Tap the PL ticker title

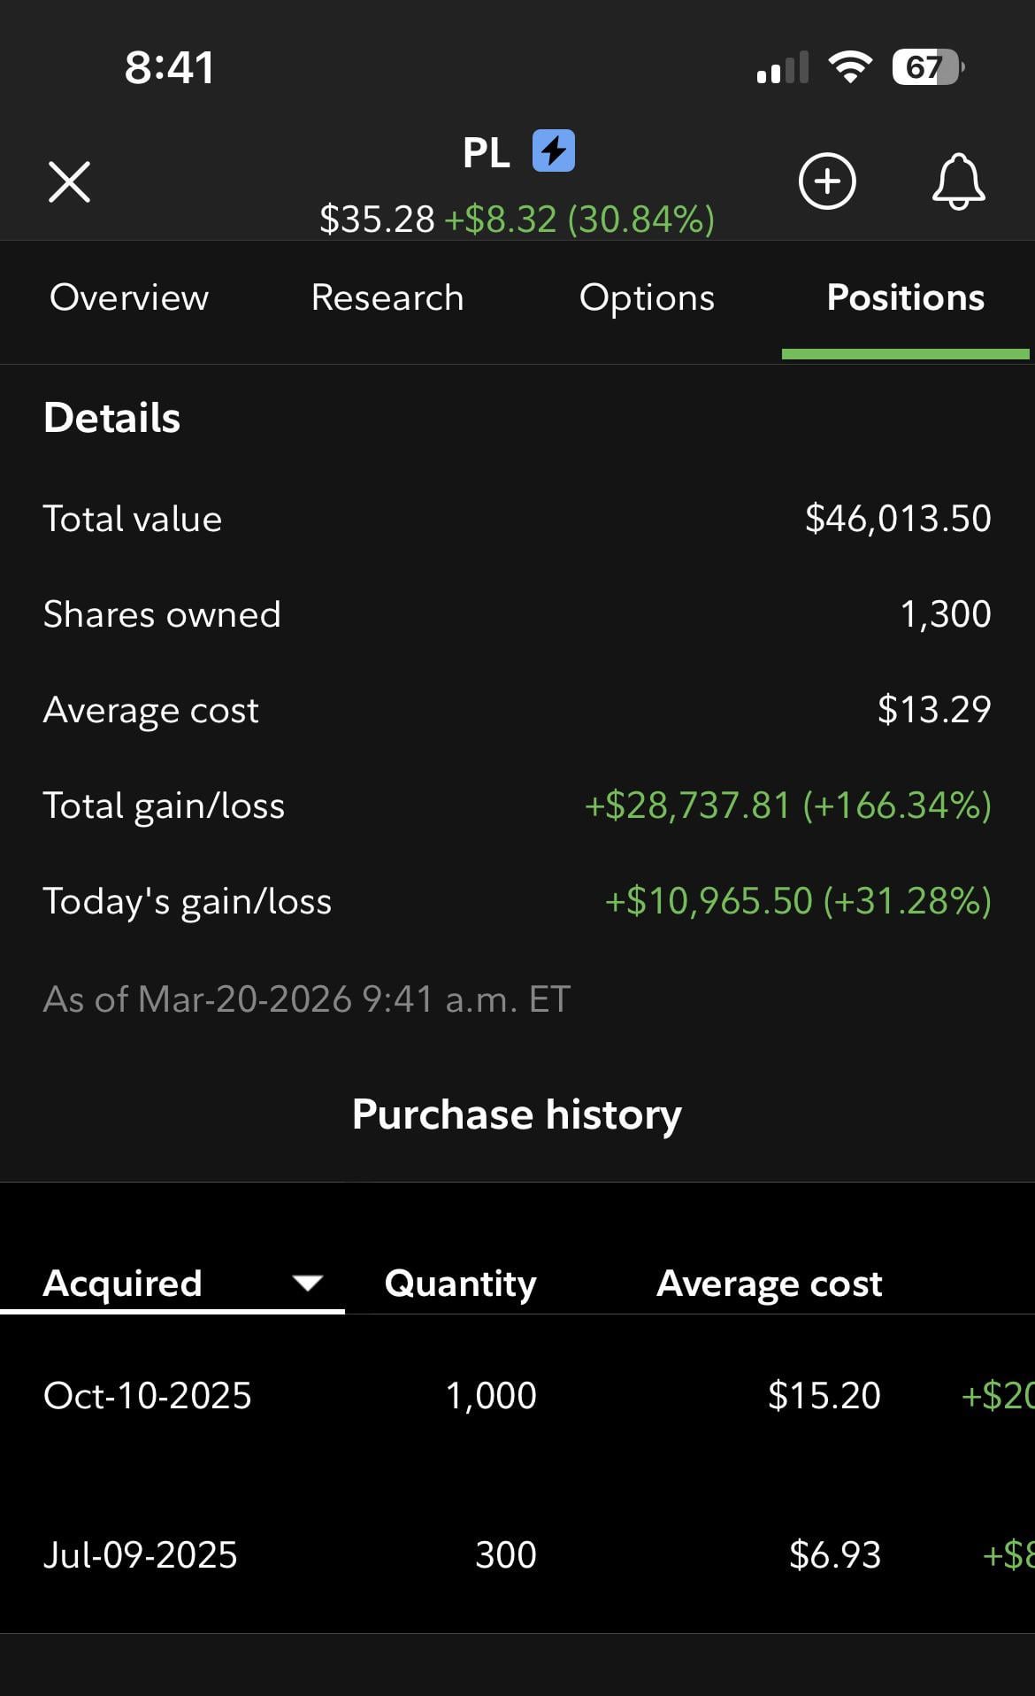pos(486,152)
